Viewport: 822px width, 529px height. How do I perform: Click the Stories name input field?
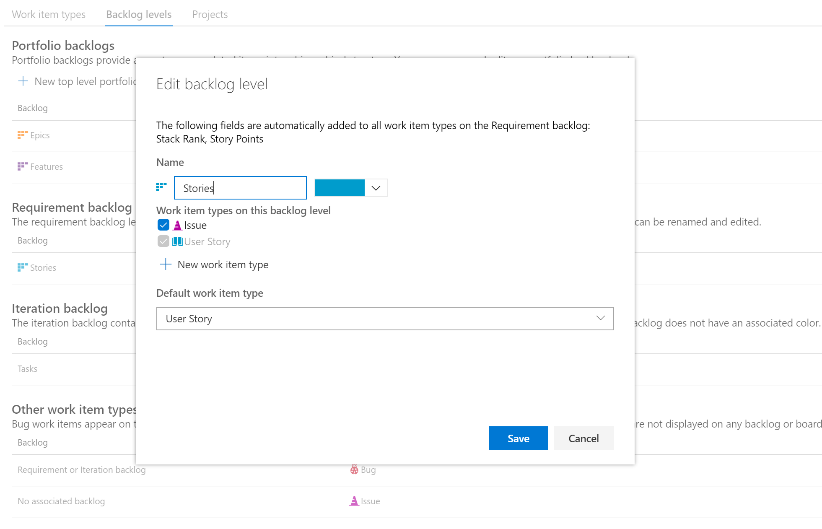coord(240,187)
